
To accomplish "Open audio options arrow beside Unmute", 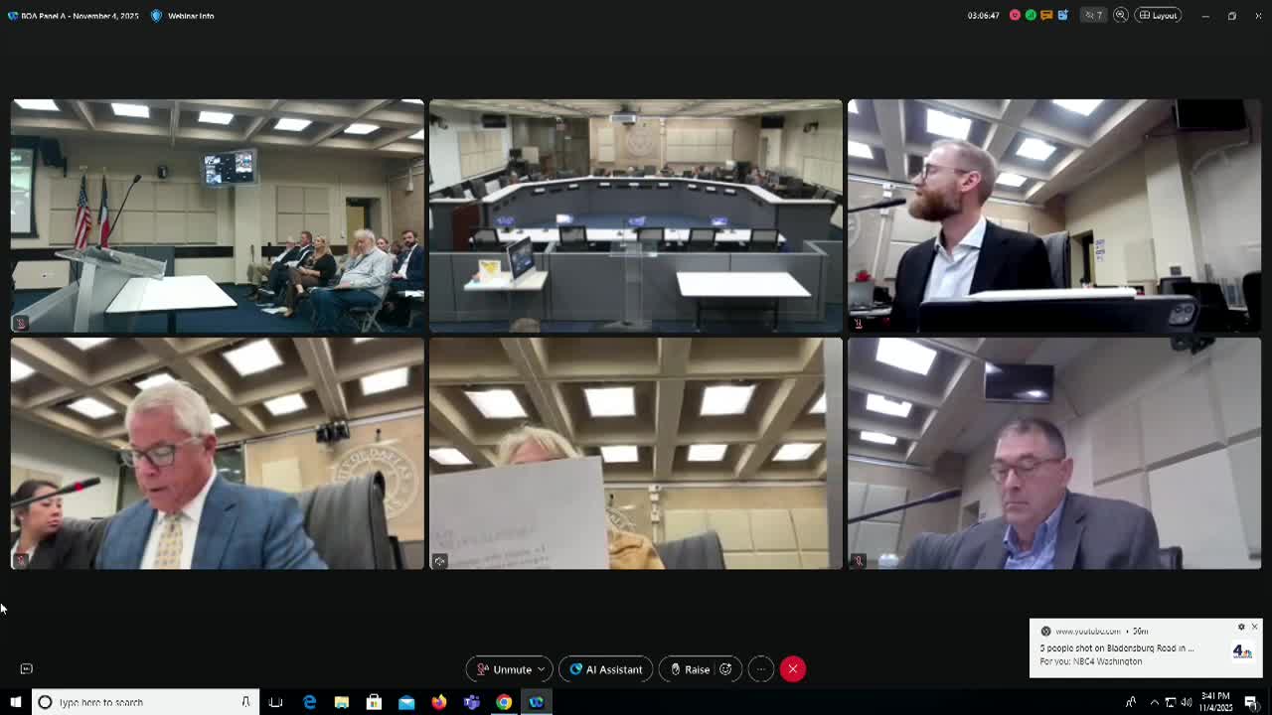I will click(x=541, y=669).
